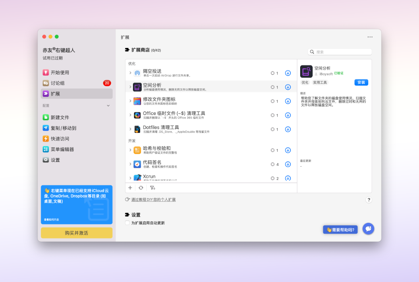Expand the Dotfiles 清理工具 row

pyautogui.click(x=130, y=129)
